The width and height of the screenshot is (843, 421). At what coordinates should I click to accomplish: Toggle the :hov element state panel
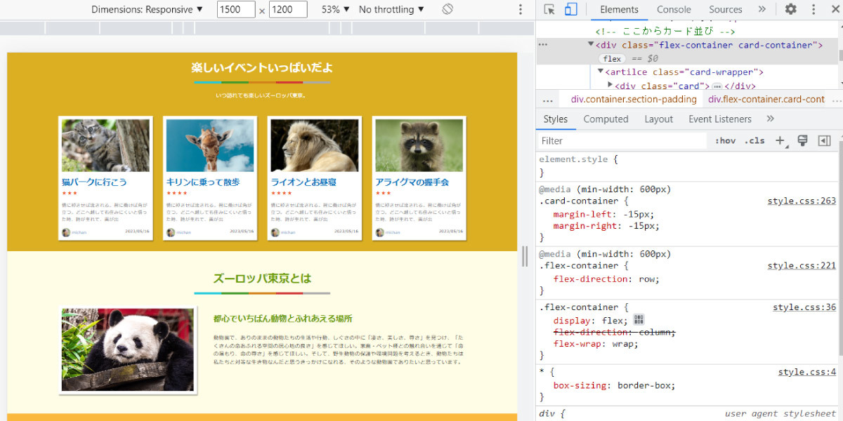pyautogui.click(x=725, y=141)
